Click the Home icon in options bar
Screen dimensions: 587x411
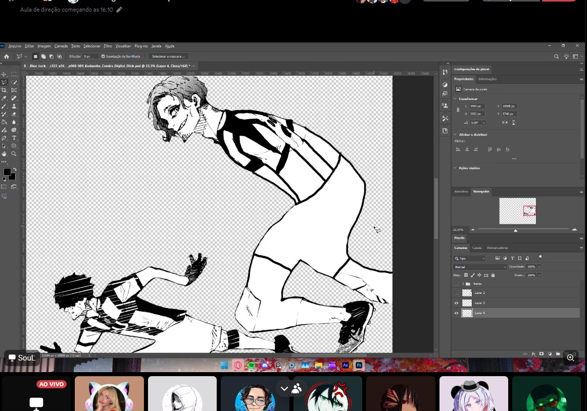pyautogui.click(x=7, y=57)
